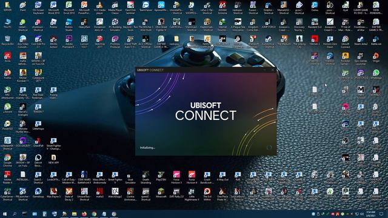Select the WatchDogs2 desktop icon

pos(115,193)
